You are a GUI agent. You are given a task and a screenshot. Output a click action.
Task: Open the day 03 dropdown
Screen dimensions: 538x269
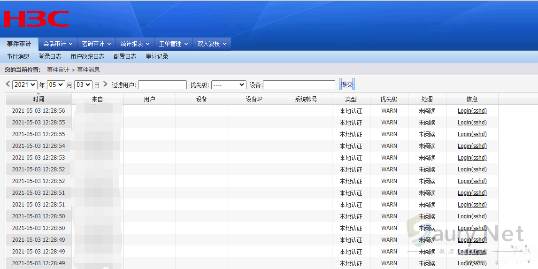tap(84, 85)
